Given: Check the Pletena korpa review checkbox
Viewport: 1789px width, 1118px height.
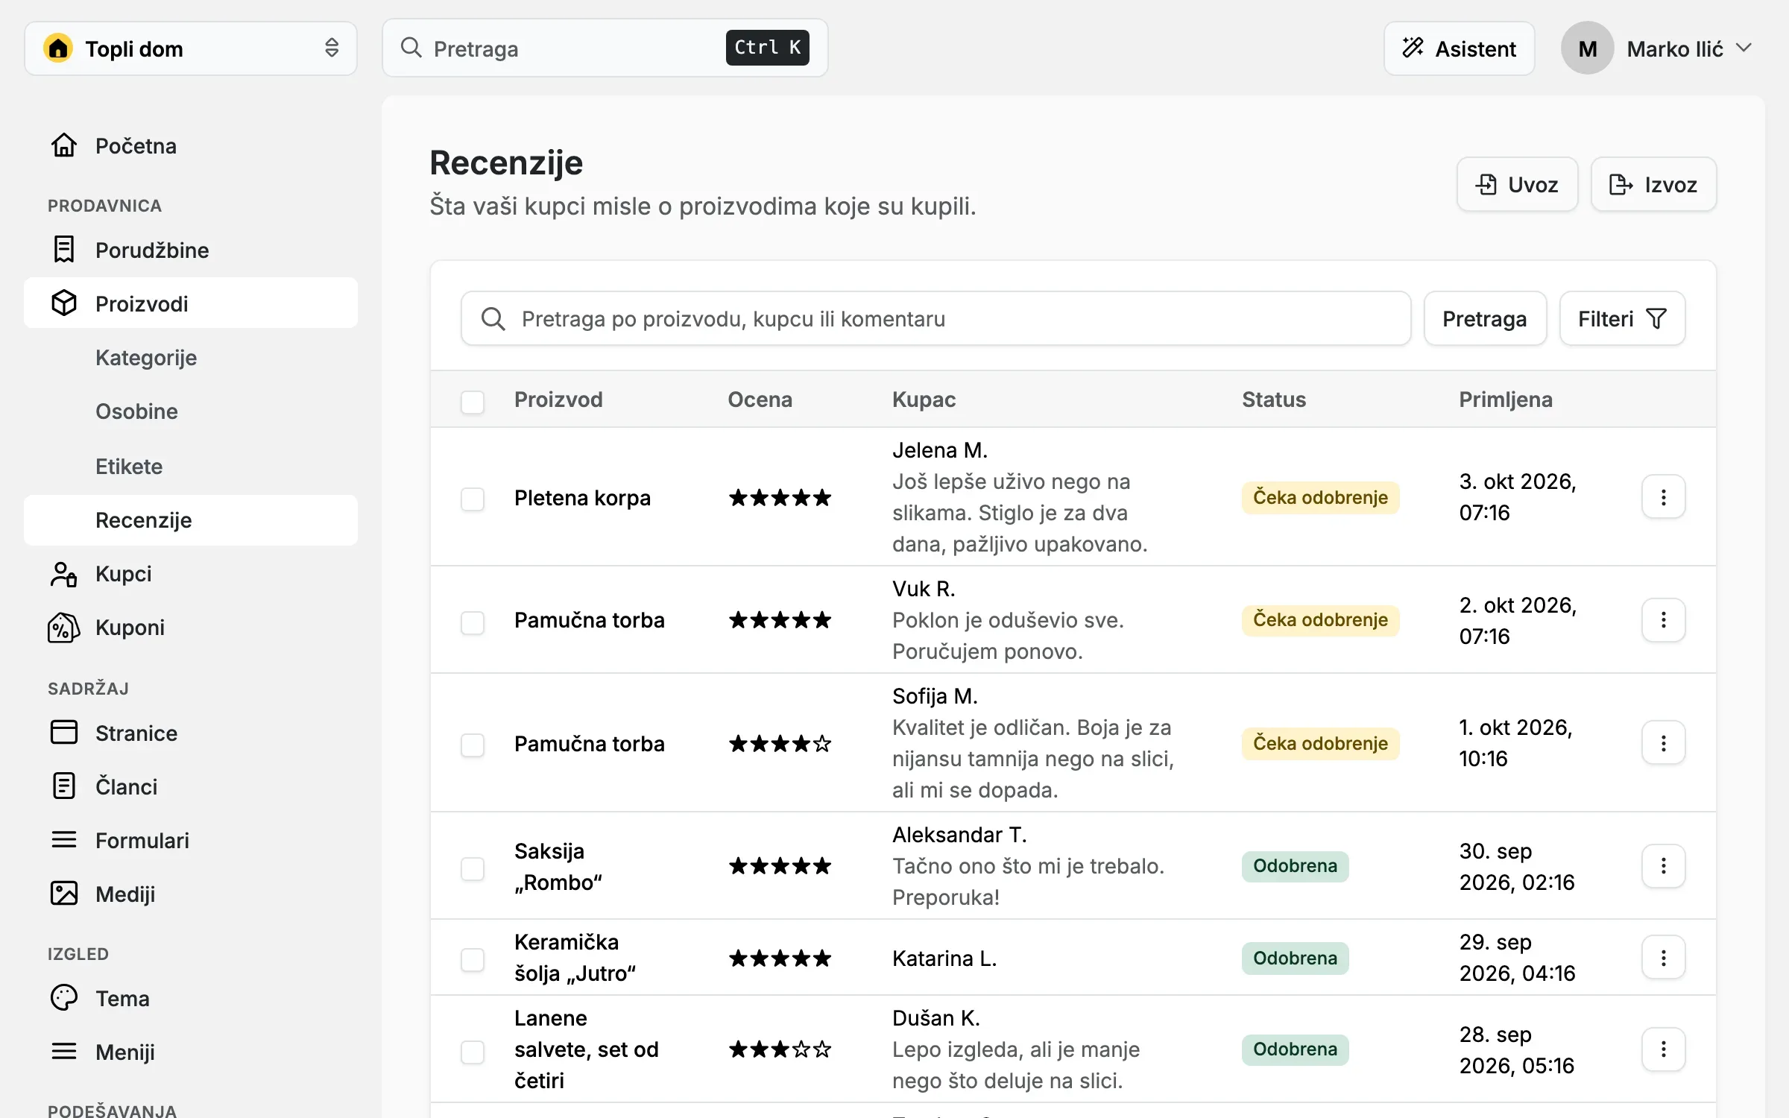Looking at the screenshot, I should [473, 499].
